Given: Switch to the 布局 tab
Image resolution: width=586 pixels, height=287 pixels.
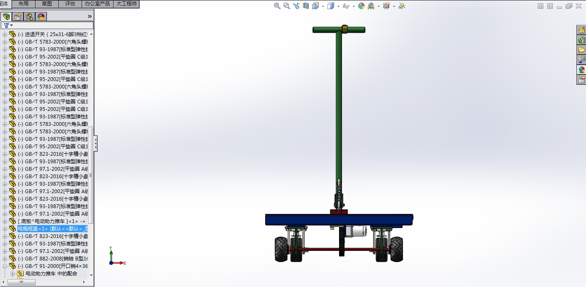Looking at the screenshot, I should pyautogui.click(x=24, y=4).
